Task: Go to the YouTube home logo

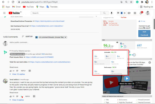Action: [14, 13]
